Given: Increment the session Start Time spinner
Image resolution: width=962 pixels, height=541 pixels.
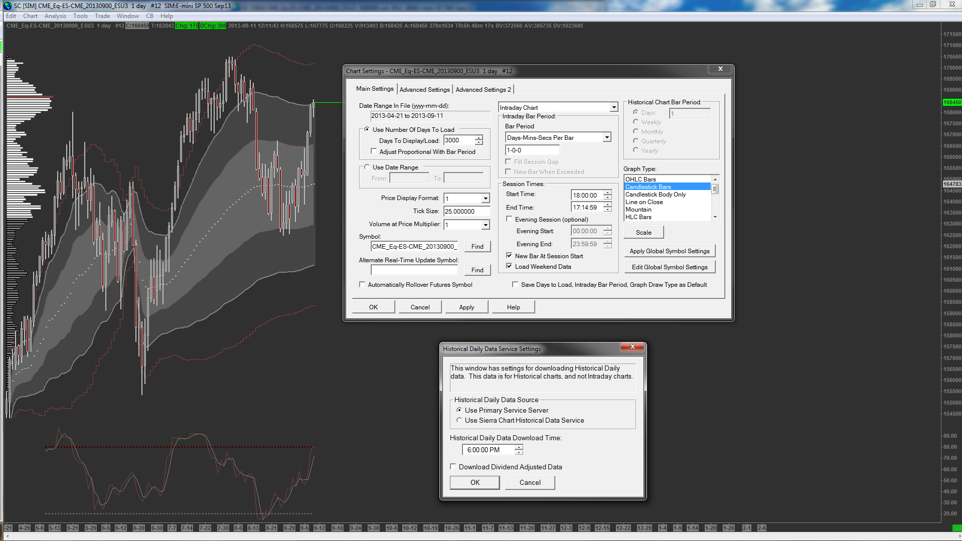Looking at the screenshot, I should 607,193.
